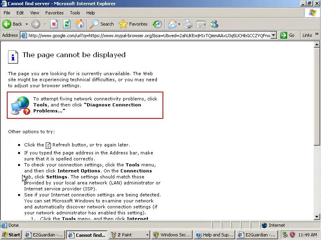Expand the Links toolbar chevron
This screenshot has height=240, width=321.
click(317, 34)
